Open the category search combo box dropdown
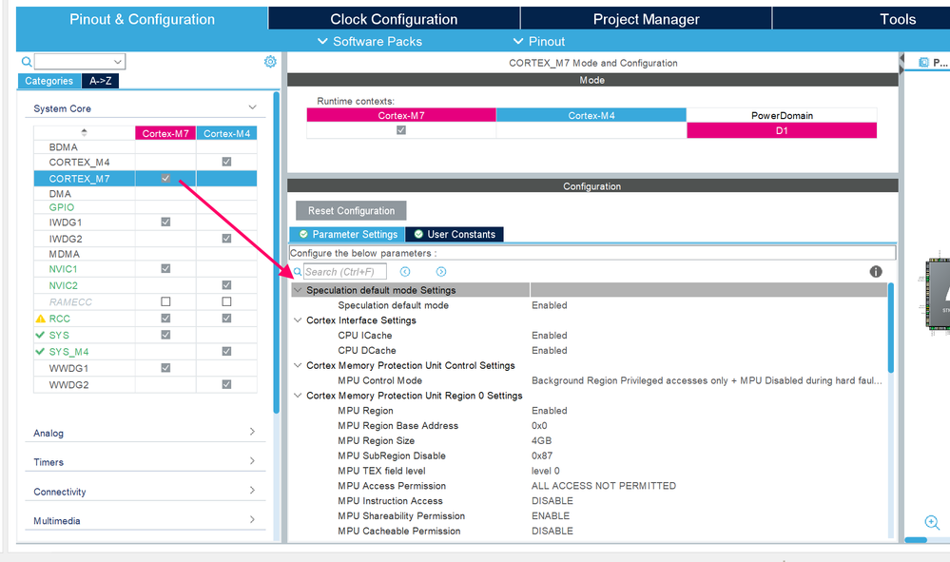The height and width of the screenshot is (562, 950). (118, 62)
